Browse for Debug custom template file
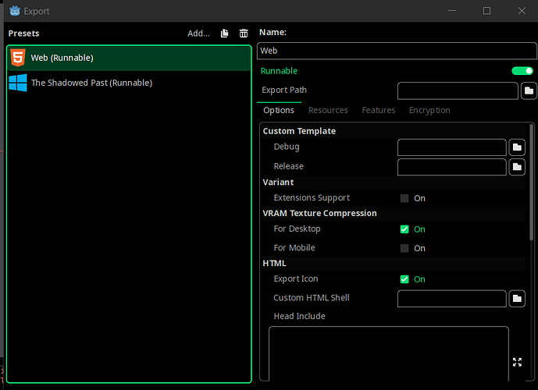The width and height of the screenshot is (538, 390). [x=517, y=147]
